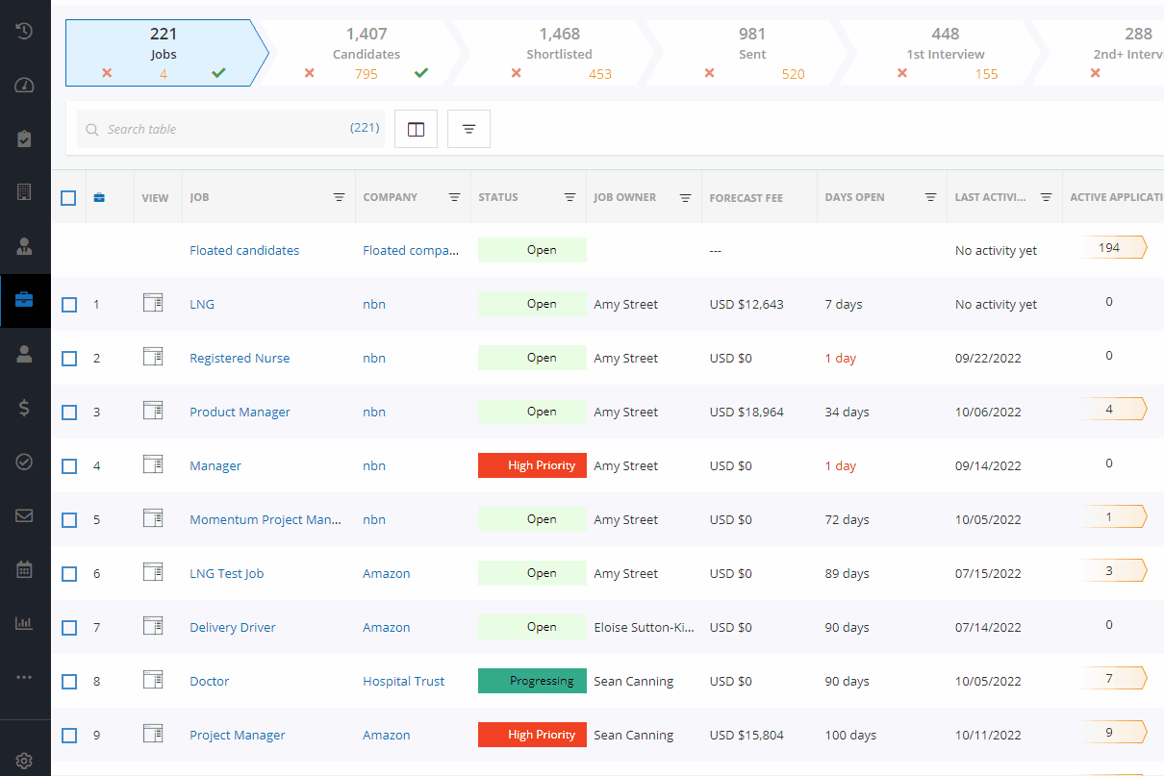
Task: Toggle the column layout button beside search
Action: (416, 129)
